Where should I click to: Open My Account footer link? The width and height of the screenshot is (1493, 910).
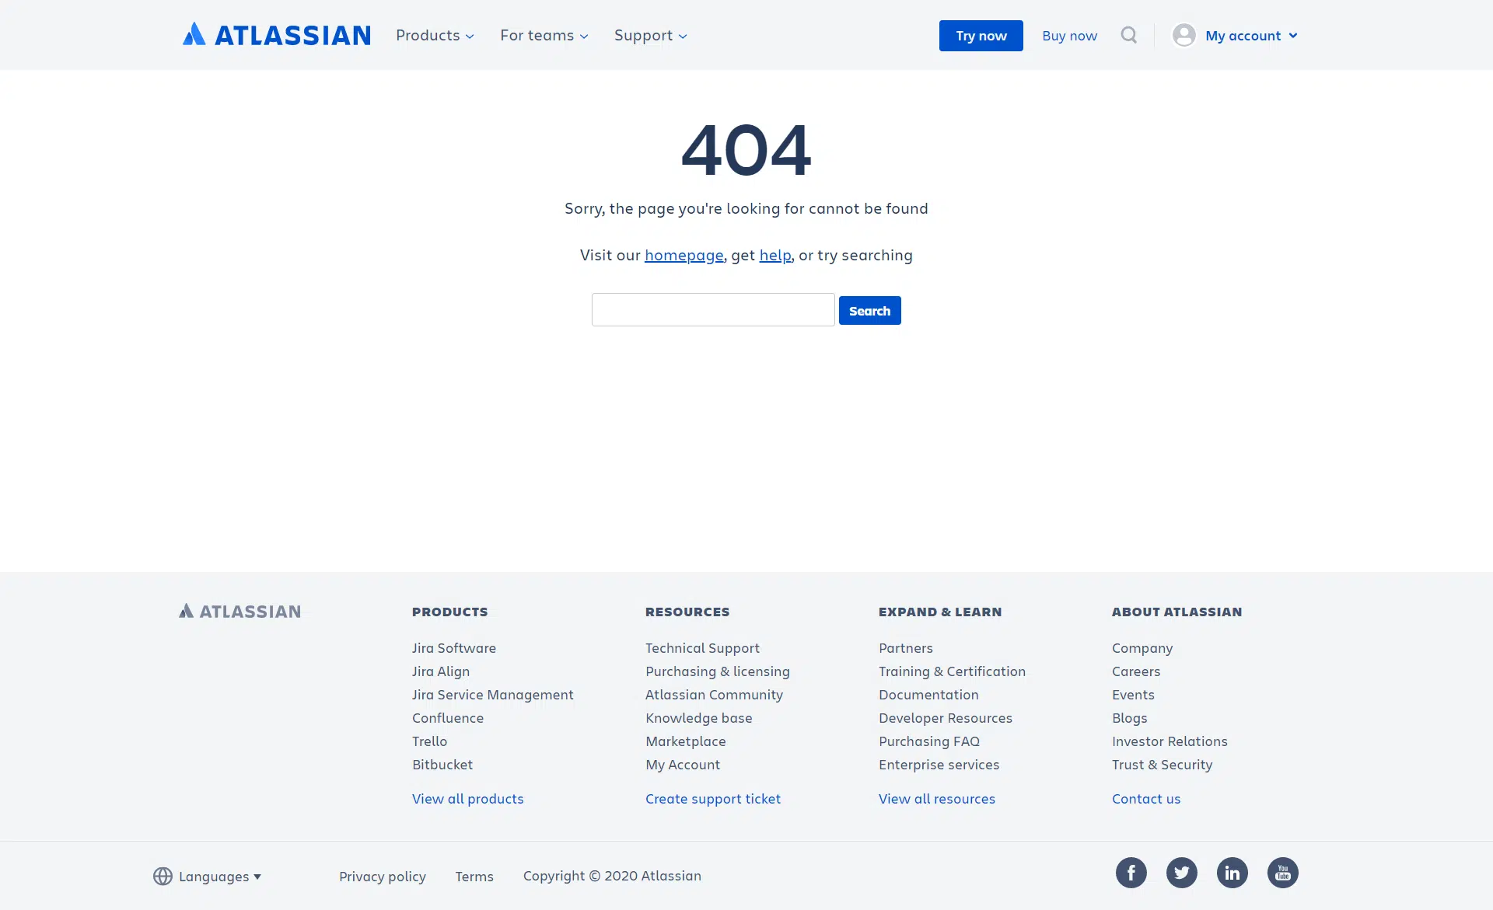click(683, 765)
